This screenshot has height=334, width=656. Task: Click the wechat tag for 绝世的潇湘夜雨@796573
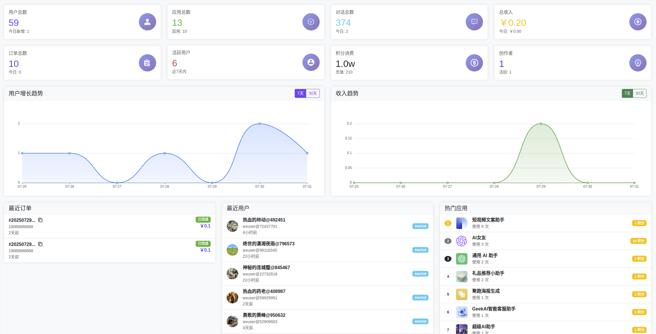[x=420, y=250]
